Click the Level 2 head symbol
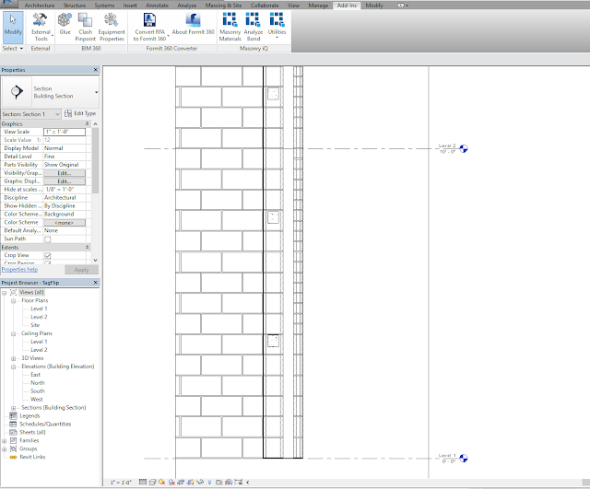Screen dimensions: 590x489 (x=464, y=149)
